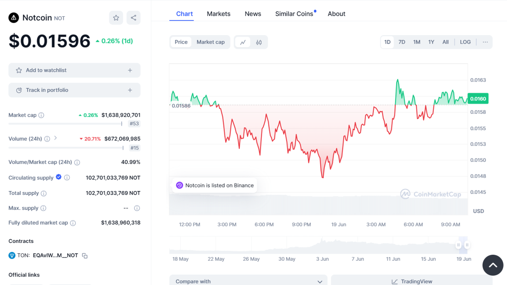
Task: Copy the TON contract address
Action: (x=85, y=256)
